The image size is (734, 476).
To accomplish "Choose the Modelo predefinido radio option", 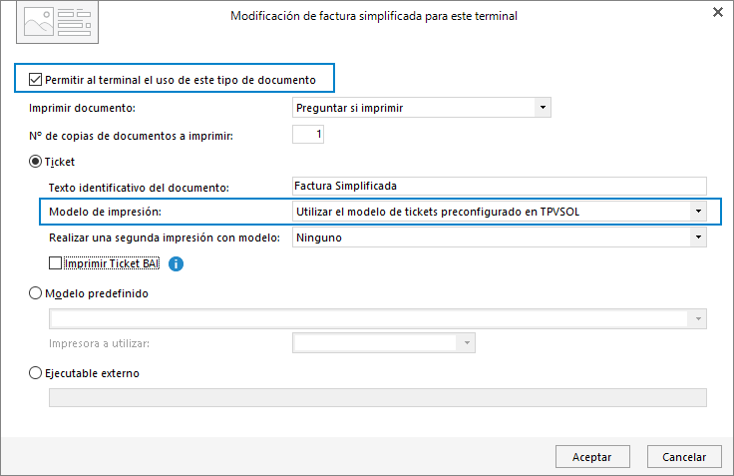I will point(36,293).
